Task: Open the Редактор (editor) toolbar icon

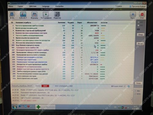Action: 57,15
